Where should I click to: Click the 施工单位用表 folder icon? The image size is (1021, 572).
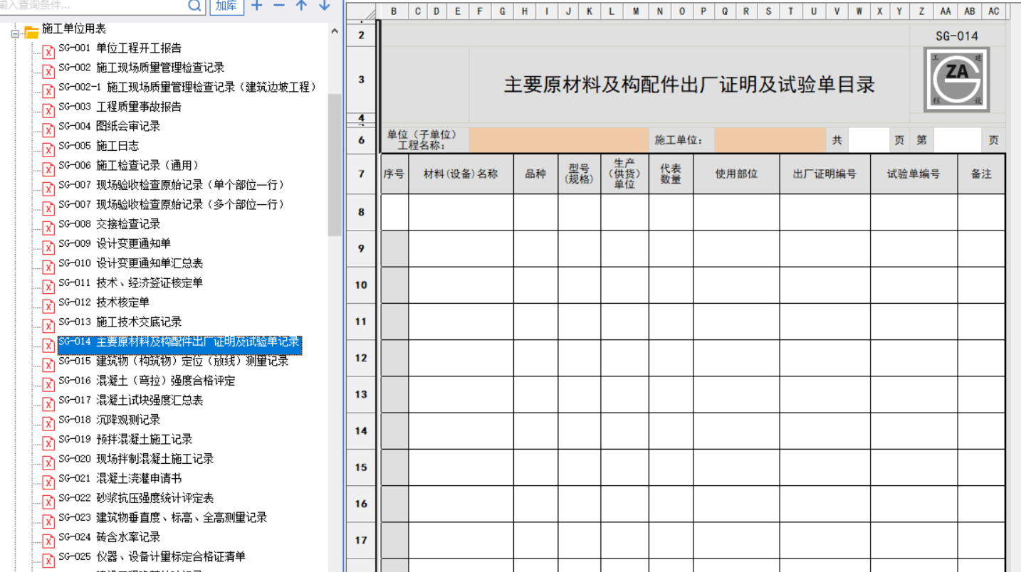pos(31,33)
